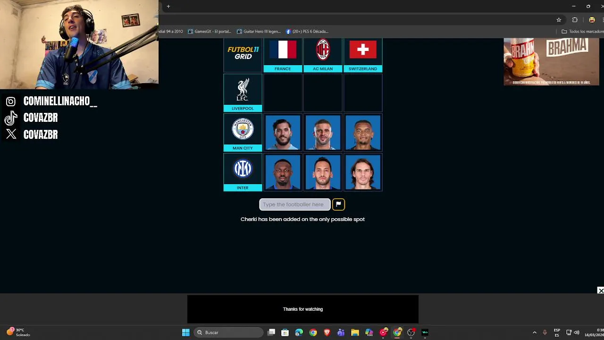The height and width of the screenshot is (340, 604).
Task: Open a new browser tab with plus
Action: [168, 6]
